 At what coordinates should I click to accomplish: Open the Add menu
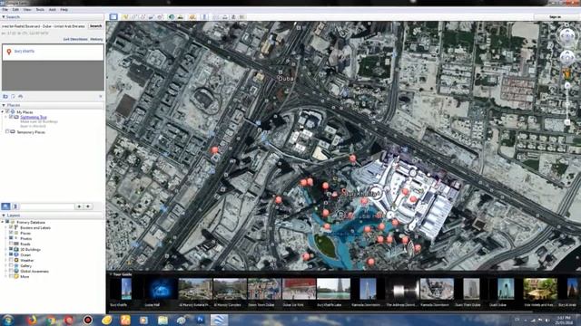coord(53,10)
